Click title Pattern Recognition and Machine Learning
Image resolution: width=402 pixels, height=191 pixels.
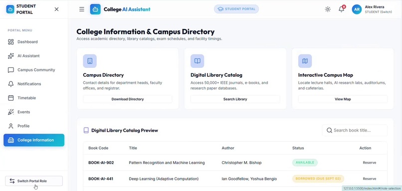click(x=167, y=163)
